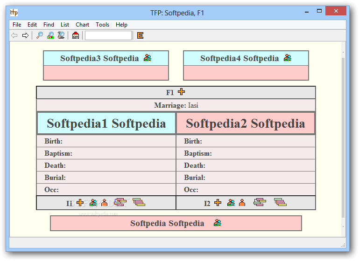Click the family group icon in I2 row

coord(231,202)
